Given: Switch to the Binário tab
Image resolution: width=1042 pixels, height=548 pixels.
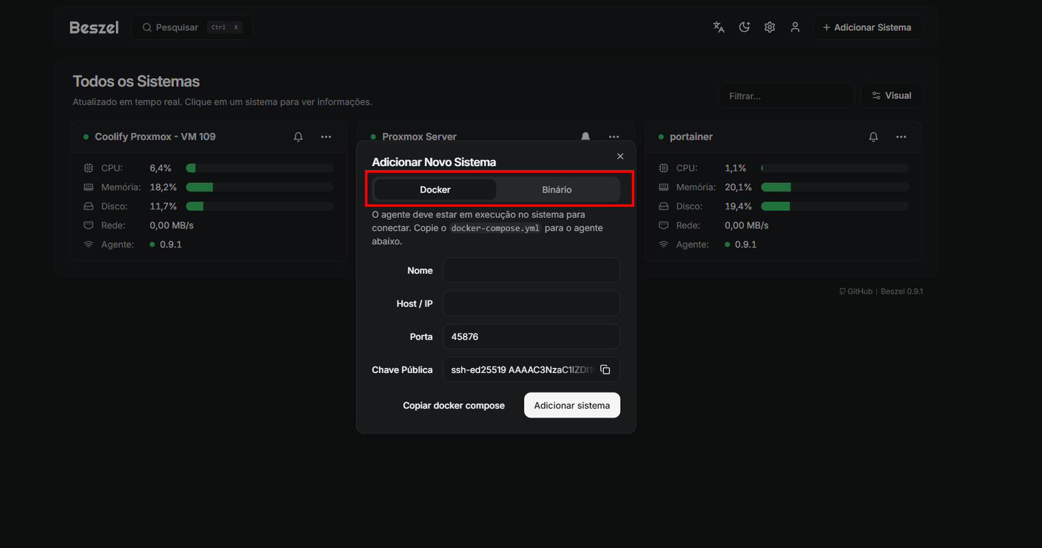Looking at the screenshot, I should tap(557, 189).
